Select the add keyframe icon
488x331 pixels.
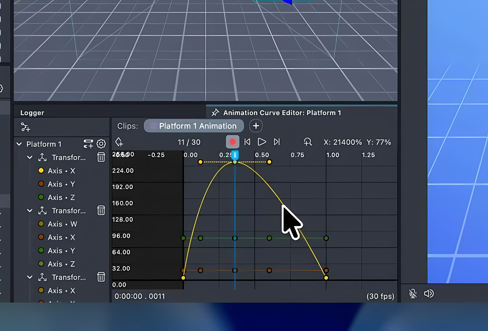(x=119, y=142)
